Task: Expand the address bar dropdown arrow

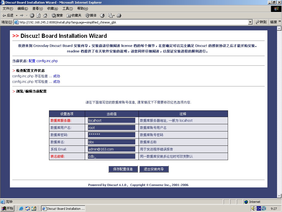Action: pos(250,22)
